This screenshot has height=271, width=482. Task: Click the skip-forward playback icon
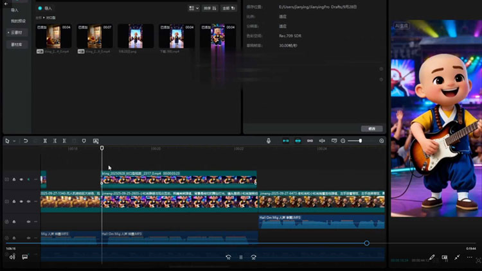[254, 257]
